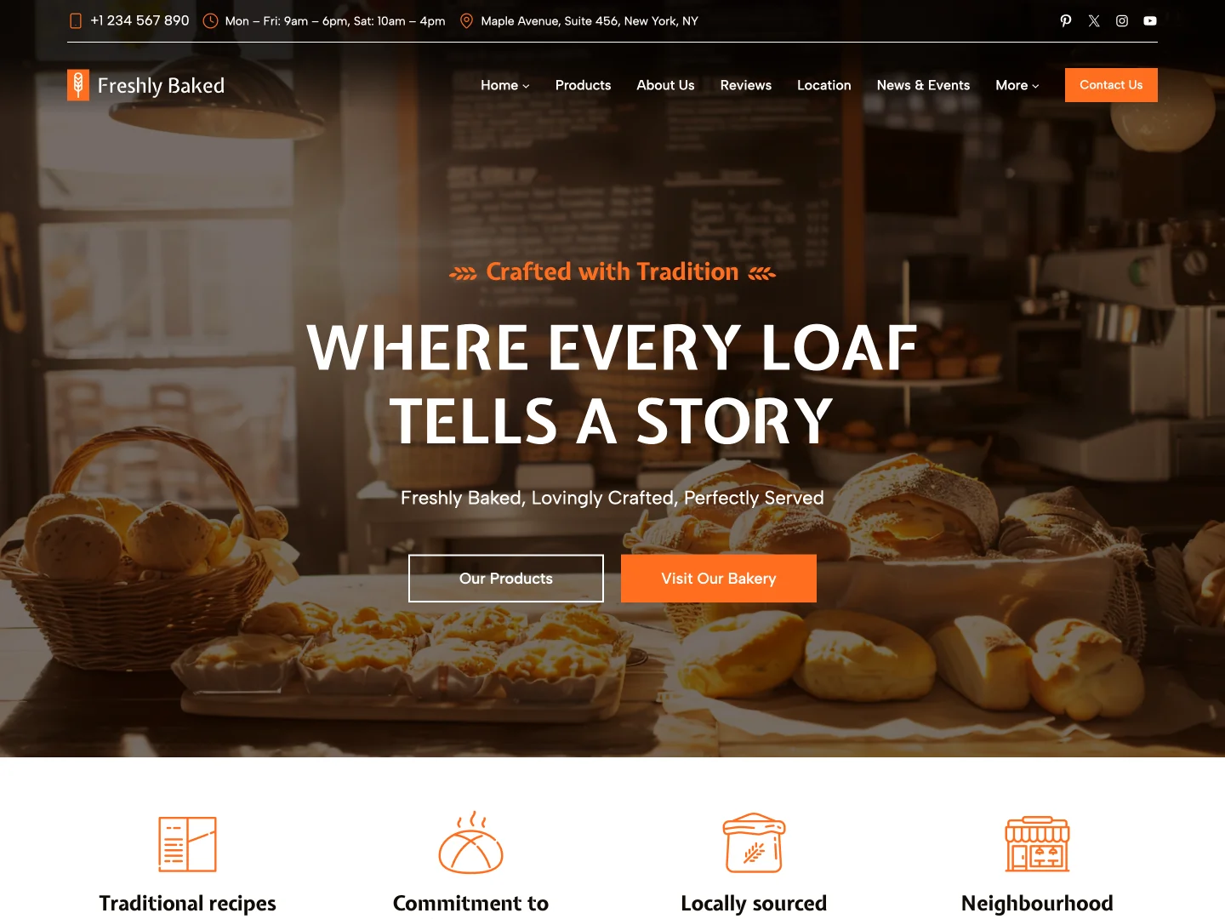1225x919 pixels.
Task: Expand the Home dropdown menu
Action: pyautogui.click(x=504, y=85)
